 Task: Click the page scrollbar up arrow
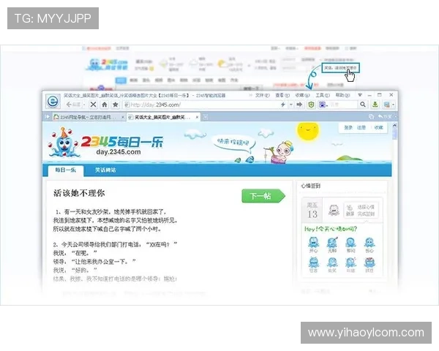coord(394,126)
